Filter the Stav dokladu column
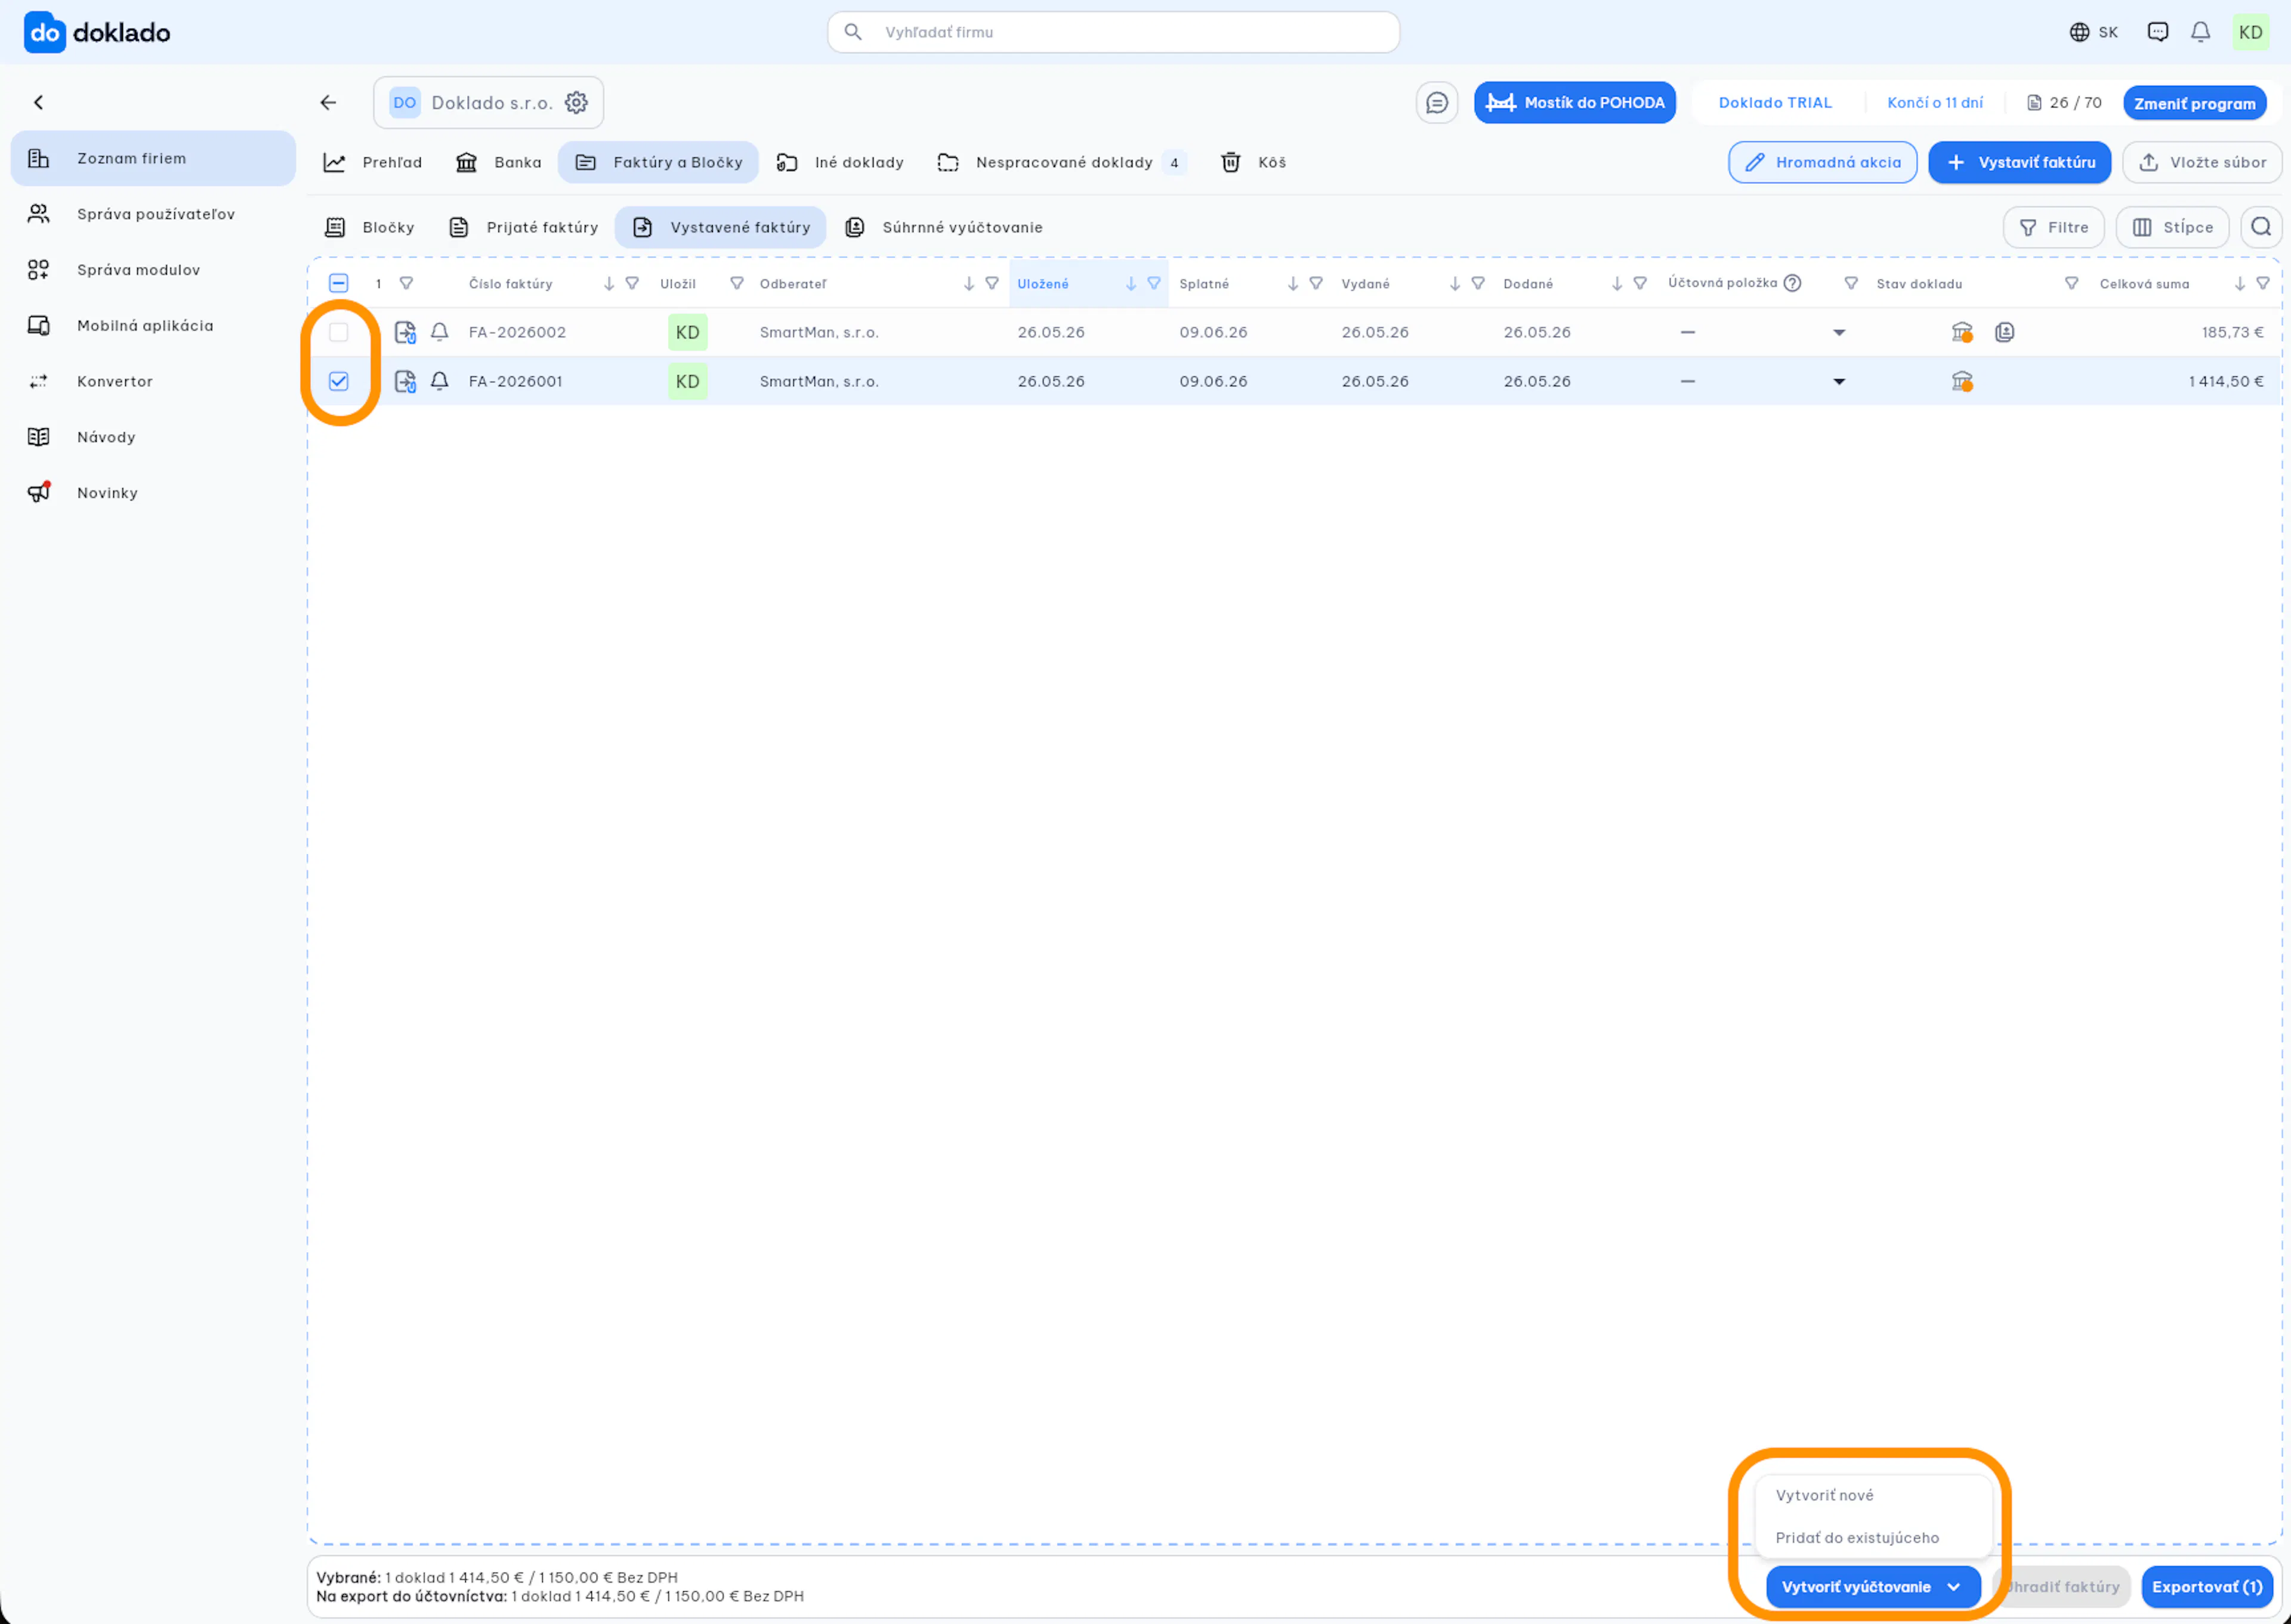 pyautogui.click(x=2071, y=284)
